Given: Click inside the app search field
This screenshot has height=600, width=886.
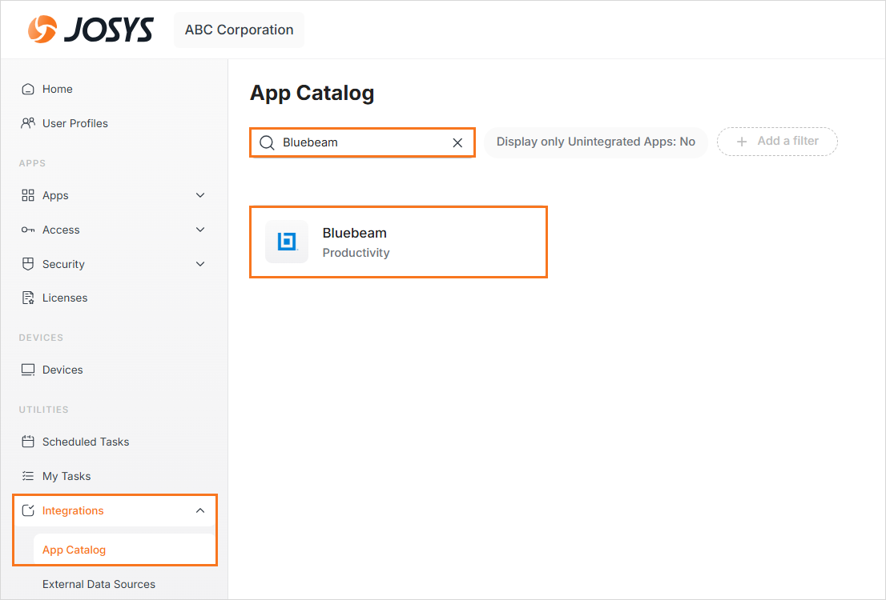Looking at the screenshot, I should [360, 142].
